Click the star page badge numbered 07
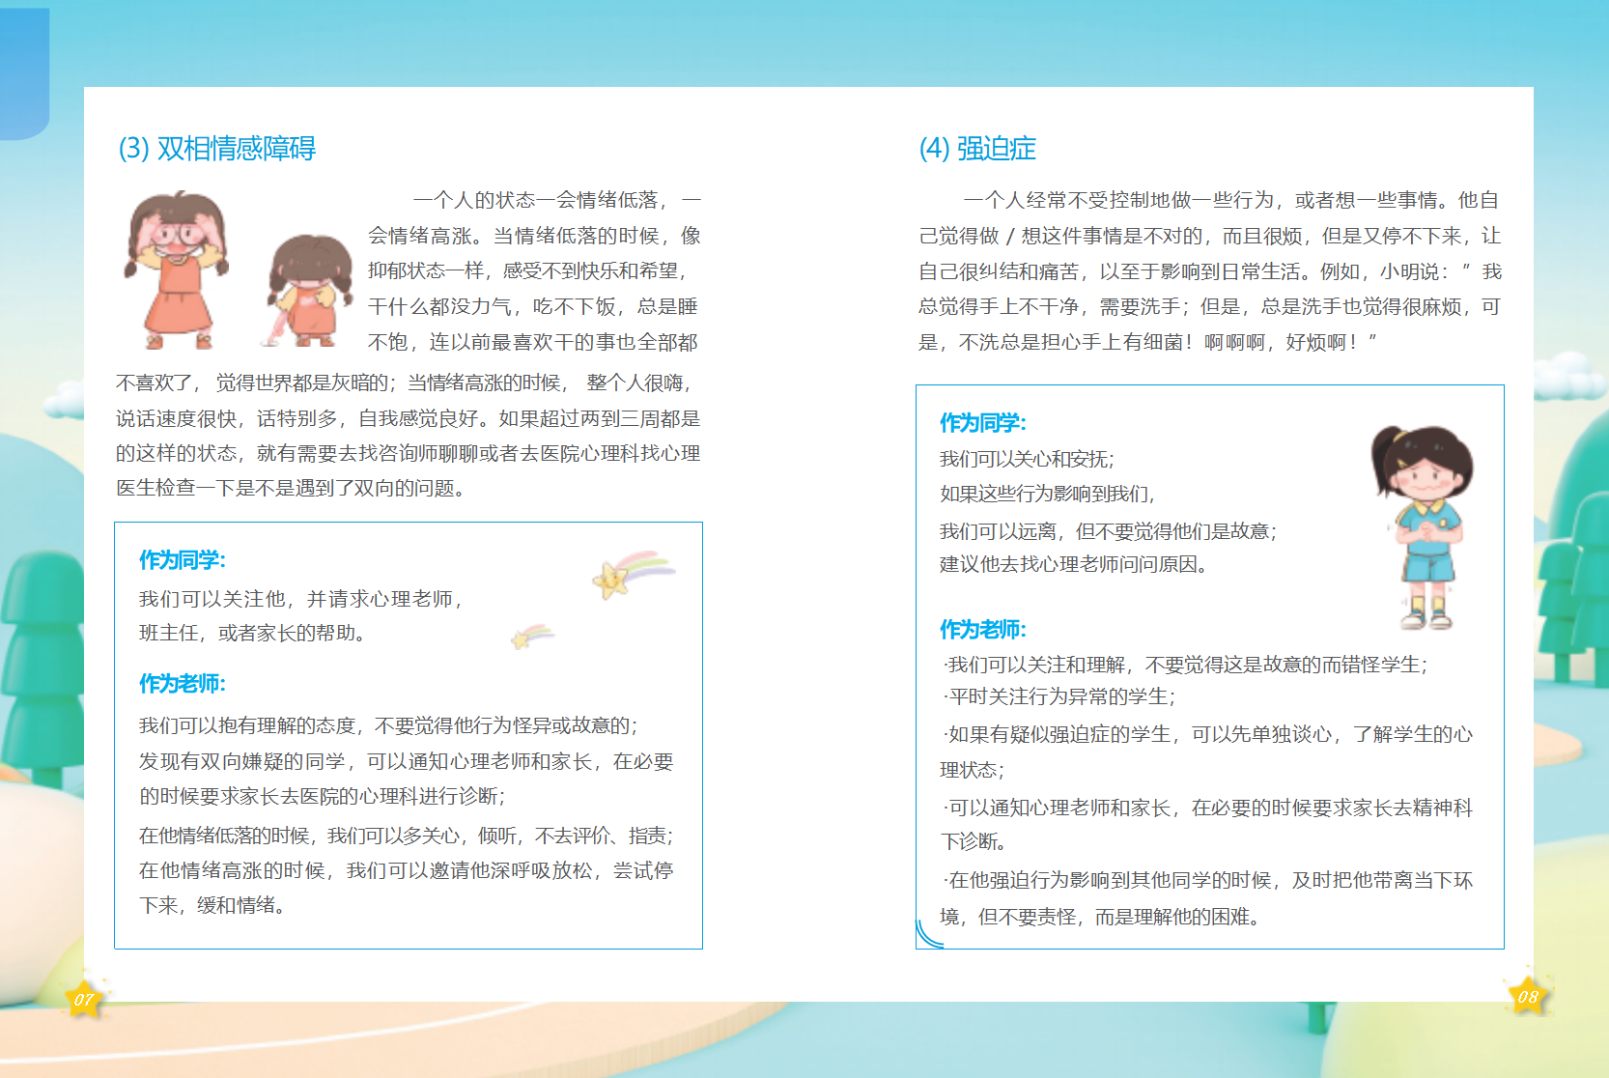 click(x=84, y=999)
